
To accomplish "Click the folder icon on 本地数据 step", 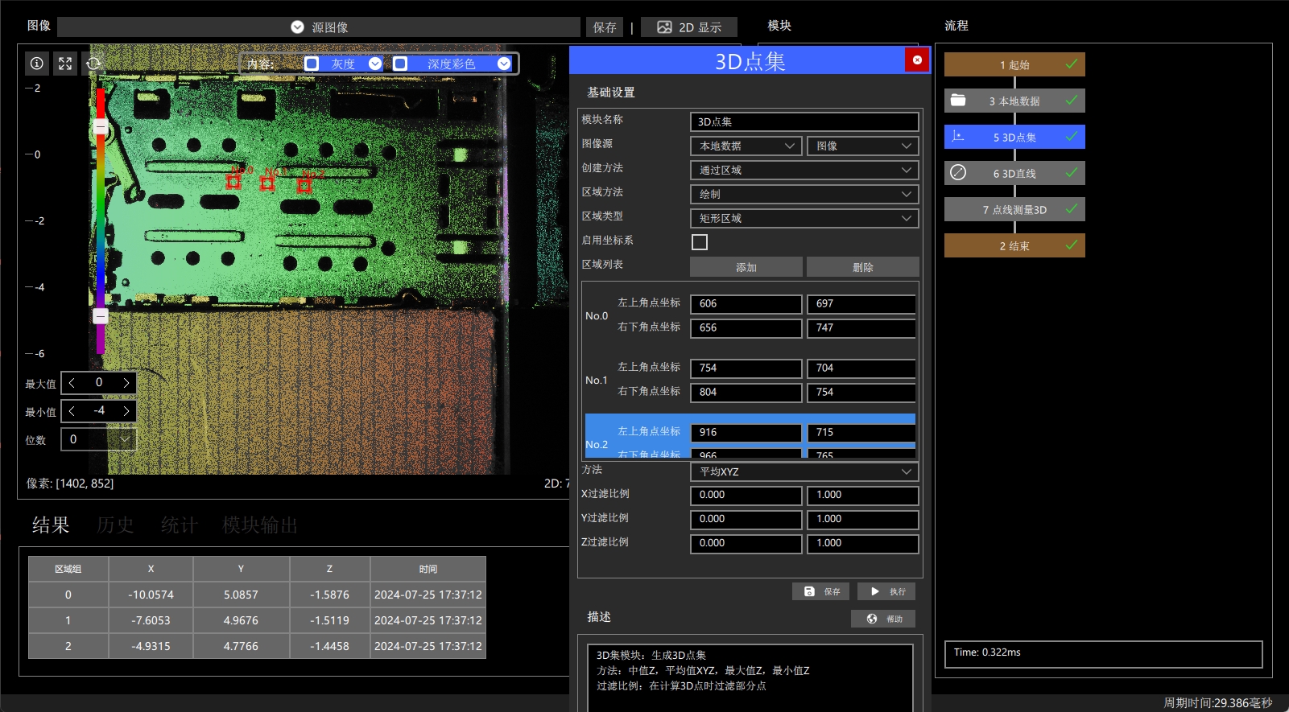I will pos(958,101).
